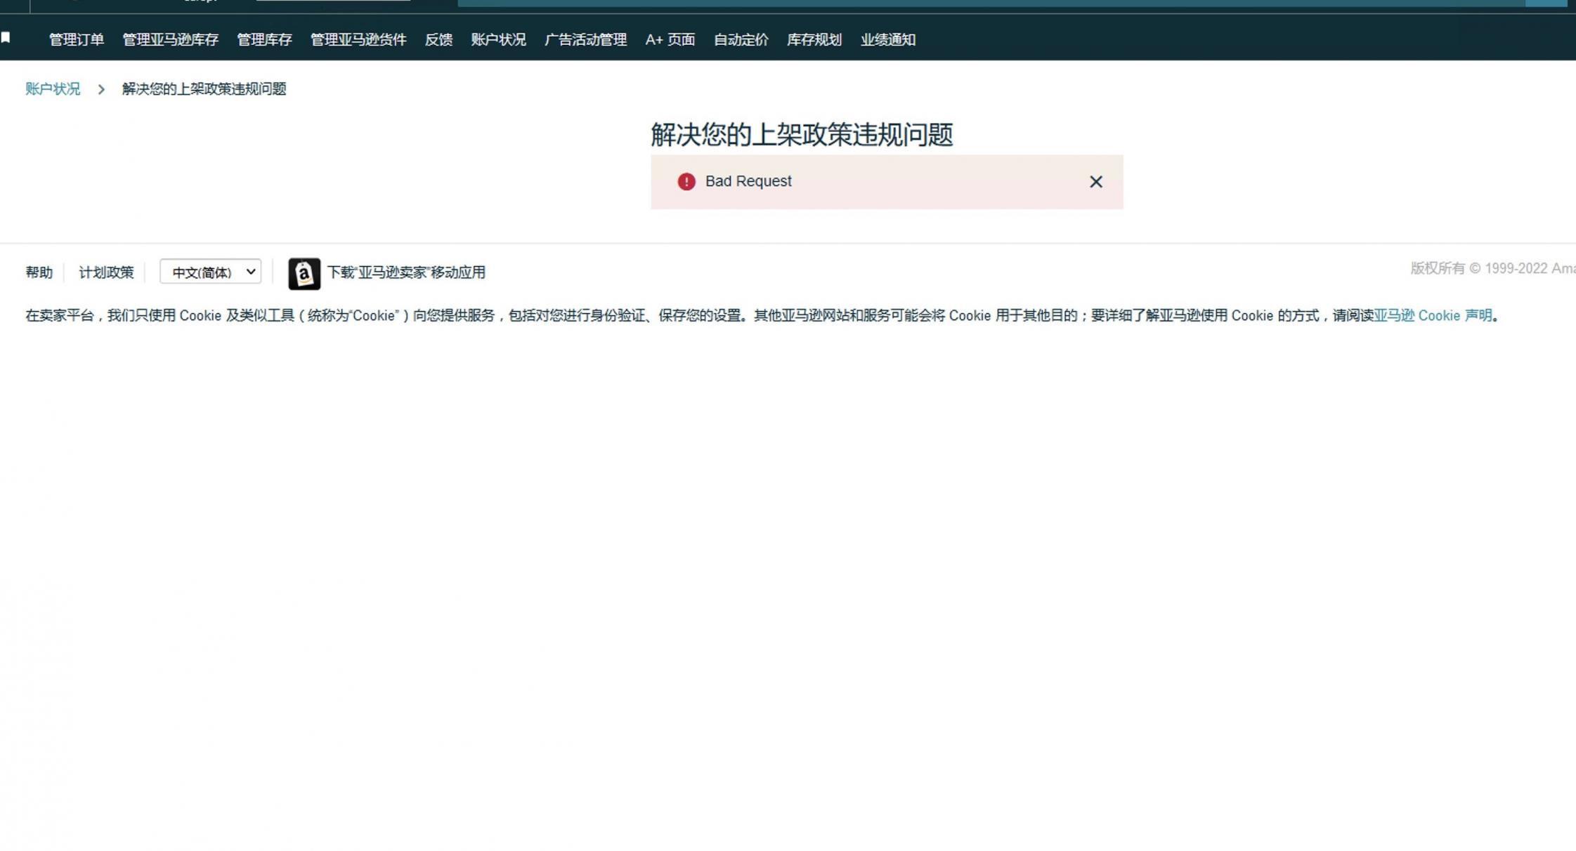Click the 账户状况 breadcrumb link
This screenshot has width=1576, height=851.
pos(53,89)
